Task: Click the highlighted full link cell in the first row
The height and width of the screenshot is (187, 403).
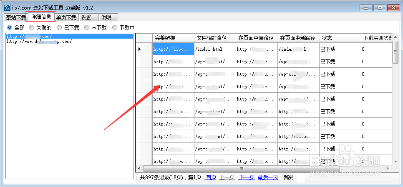Action: (173, 49)
